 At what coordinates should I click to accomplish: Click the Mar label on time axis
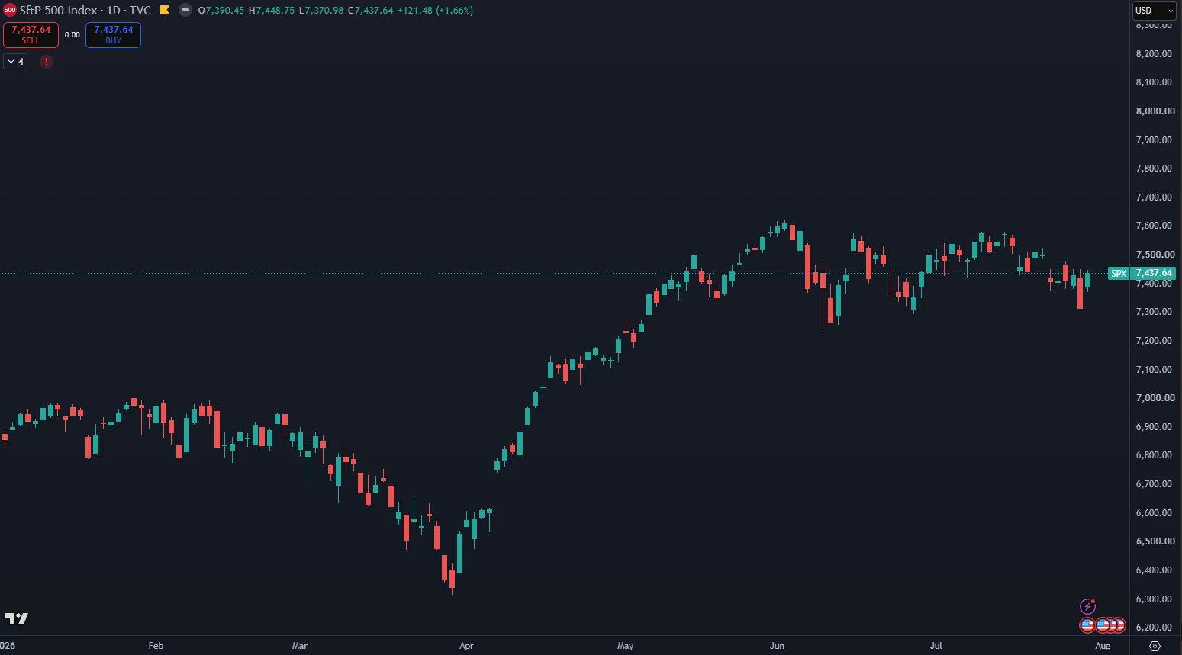click(300, 646)
